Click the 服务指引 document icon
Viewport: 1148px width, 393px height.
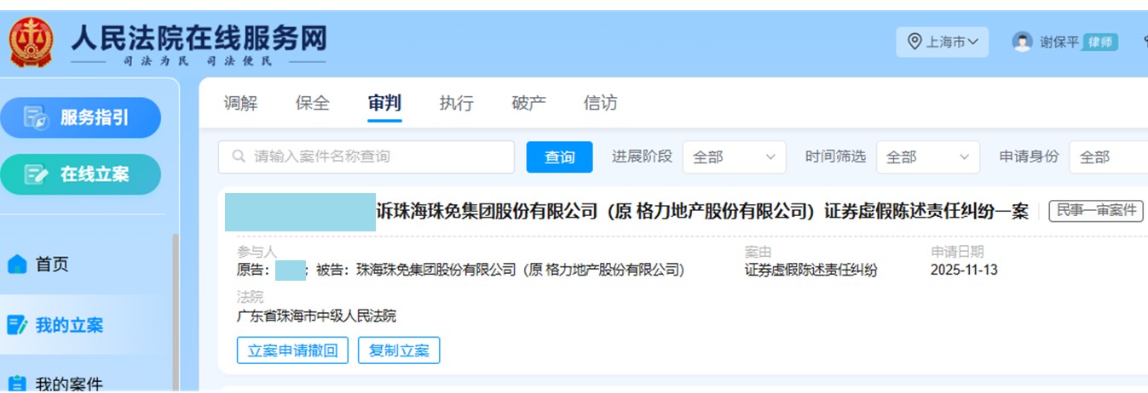coord(36,117)
